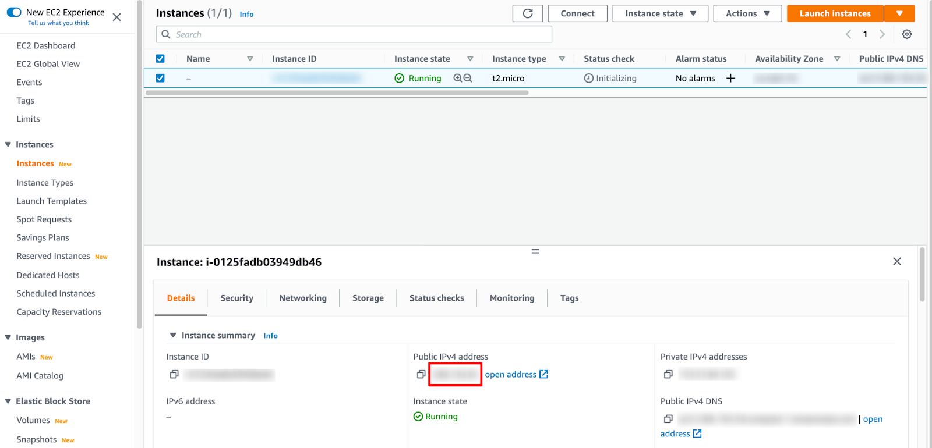Image resolution: width=932 pixels, height=448 pixels.
Task: Click the Initializing status clock icon
Action: 589,78
